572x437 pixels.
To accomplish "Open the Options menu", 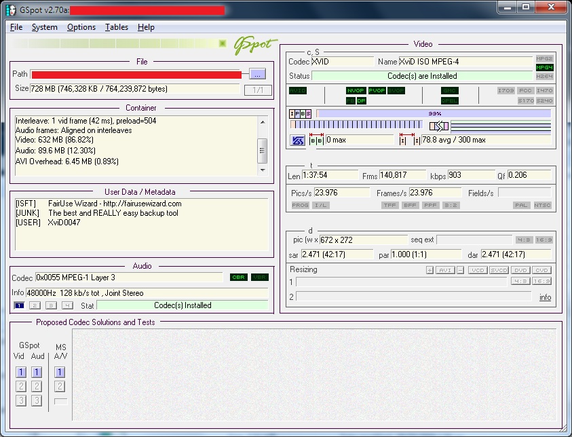I will 81,27.
